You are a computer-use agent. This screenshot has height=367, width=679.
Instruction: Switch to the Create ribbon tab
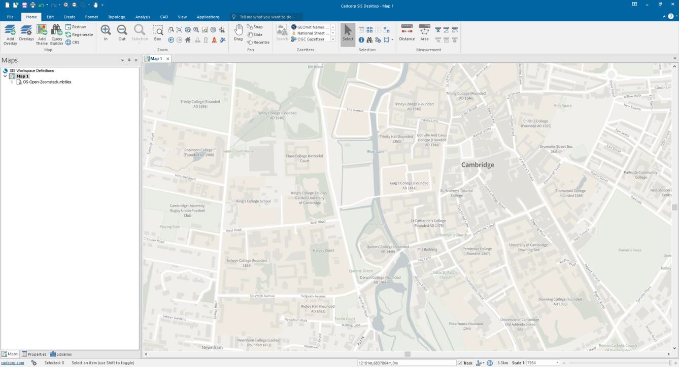click(x=70, y=17)
